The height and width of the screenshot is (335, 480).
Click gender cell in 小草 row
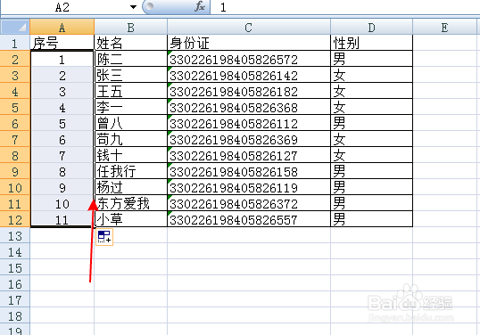pyautogui.click(x=372, y=219)
